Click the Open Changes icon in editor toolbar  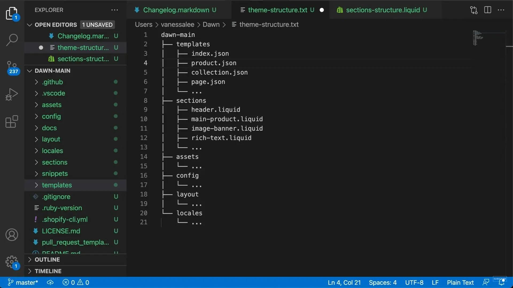pos(474,10)
